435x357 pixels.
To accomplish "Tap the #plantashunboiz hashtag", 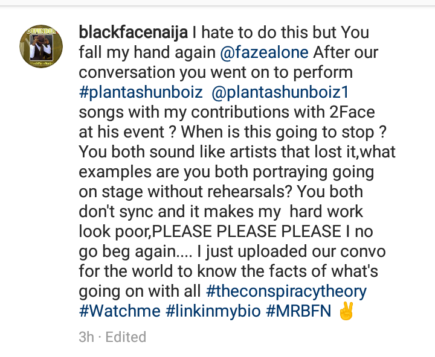I will [130, 92].
